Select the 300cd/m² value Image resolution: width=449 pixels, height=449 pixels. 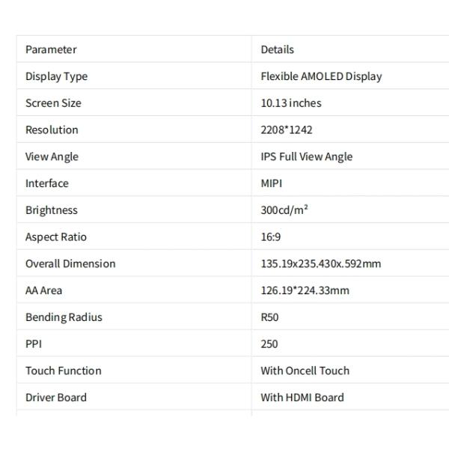[x=284, y=210]
